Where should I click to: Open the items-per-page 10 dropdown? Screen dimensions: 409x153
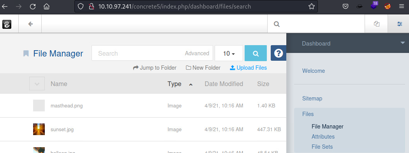click(x=229, y=53)
